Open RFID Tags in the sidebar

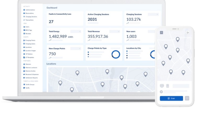coord(29,30)
